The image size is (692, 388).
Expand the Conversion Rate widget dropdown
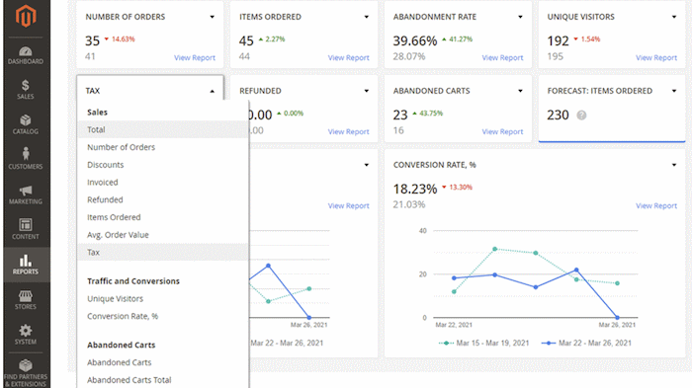coord(674,165)
